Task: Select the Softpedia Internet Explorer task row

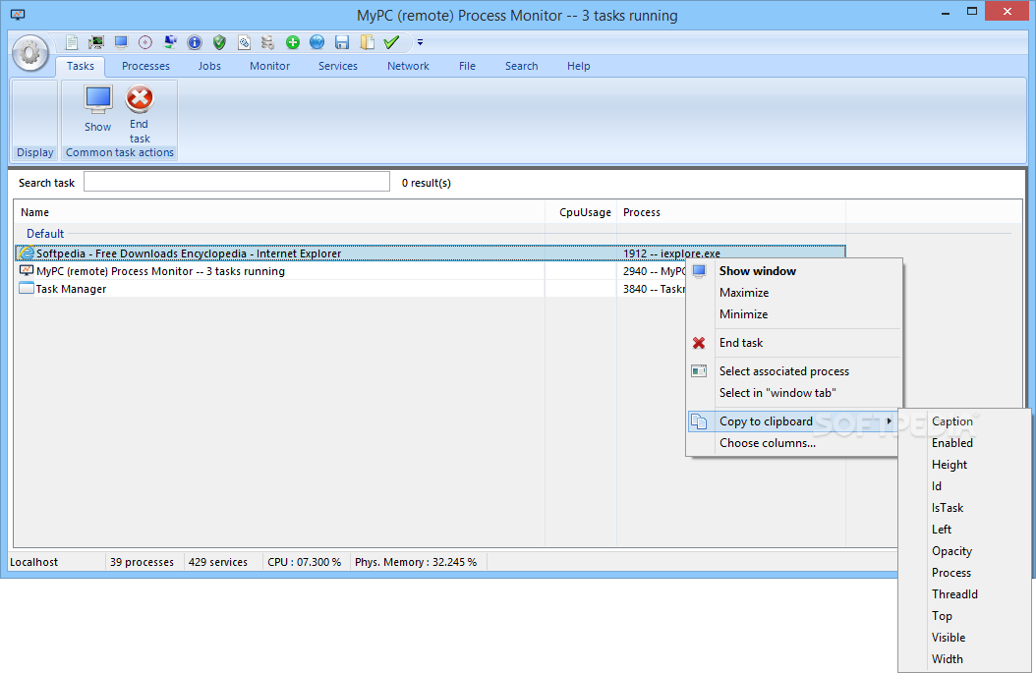Action: click(x=431, y=252)
